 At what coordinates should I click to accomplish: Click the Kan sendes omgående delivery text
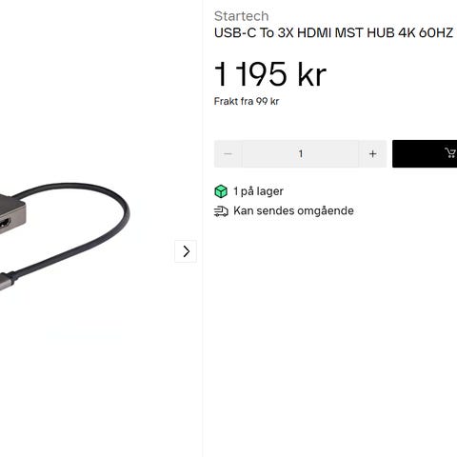[x=293, y=210]
